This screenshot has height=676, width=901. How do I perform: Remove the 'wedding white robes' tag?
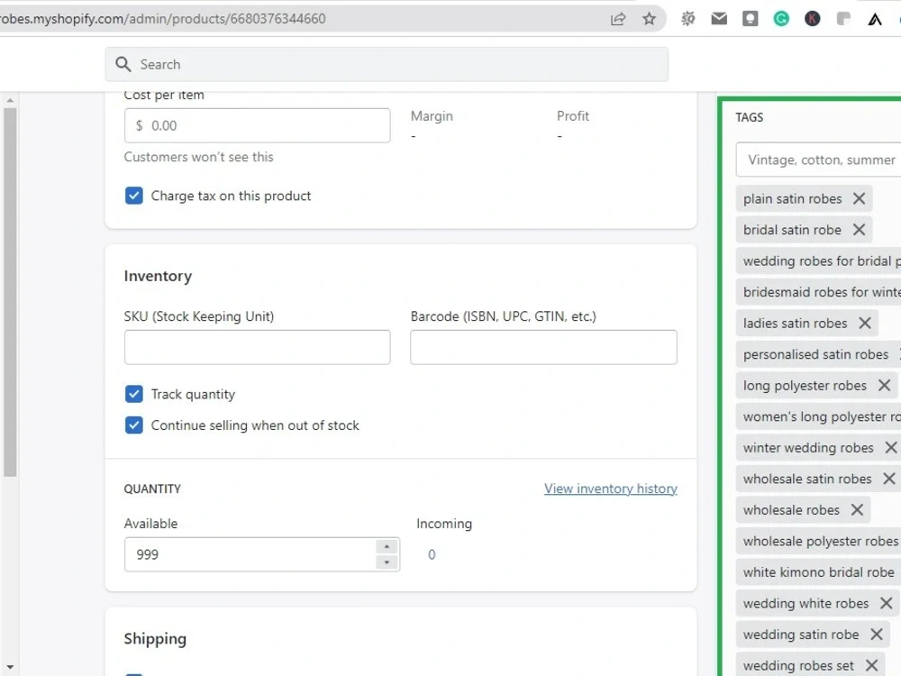coord(886,603)
